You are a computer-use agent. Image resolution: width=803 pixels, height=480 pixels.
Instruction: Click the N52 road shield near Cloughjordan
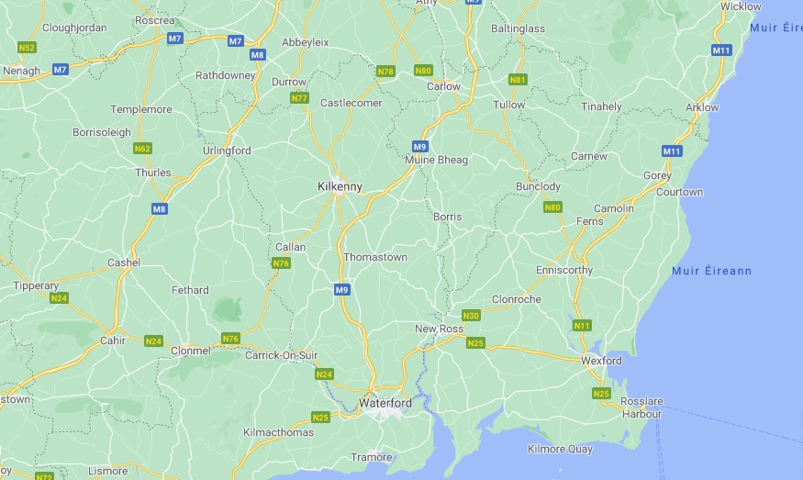[27, 48]
